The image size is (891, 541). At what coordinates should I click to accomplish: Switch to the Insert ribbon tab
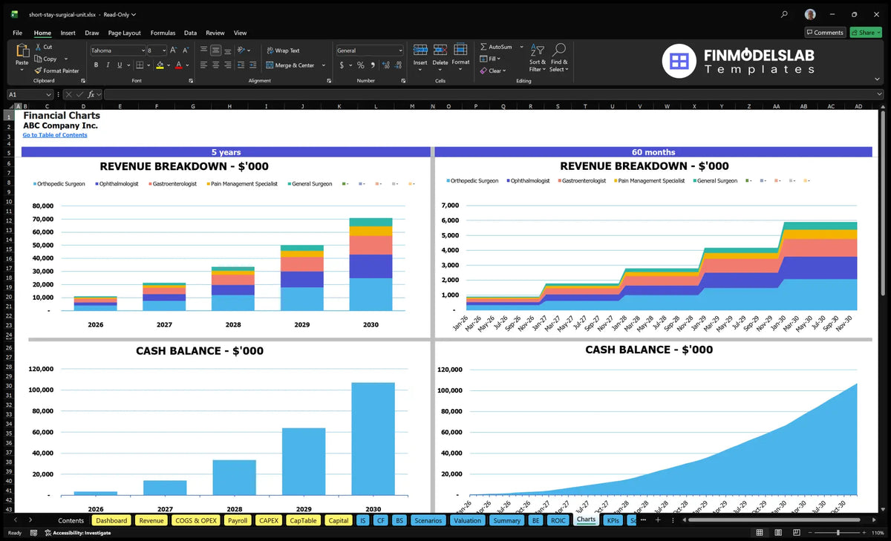68,33
